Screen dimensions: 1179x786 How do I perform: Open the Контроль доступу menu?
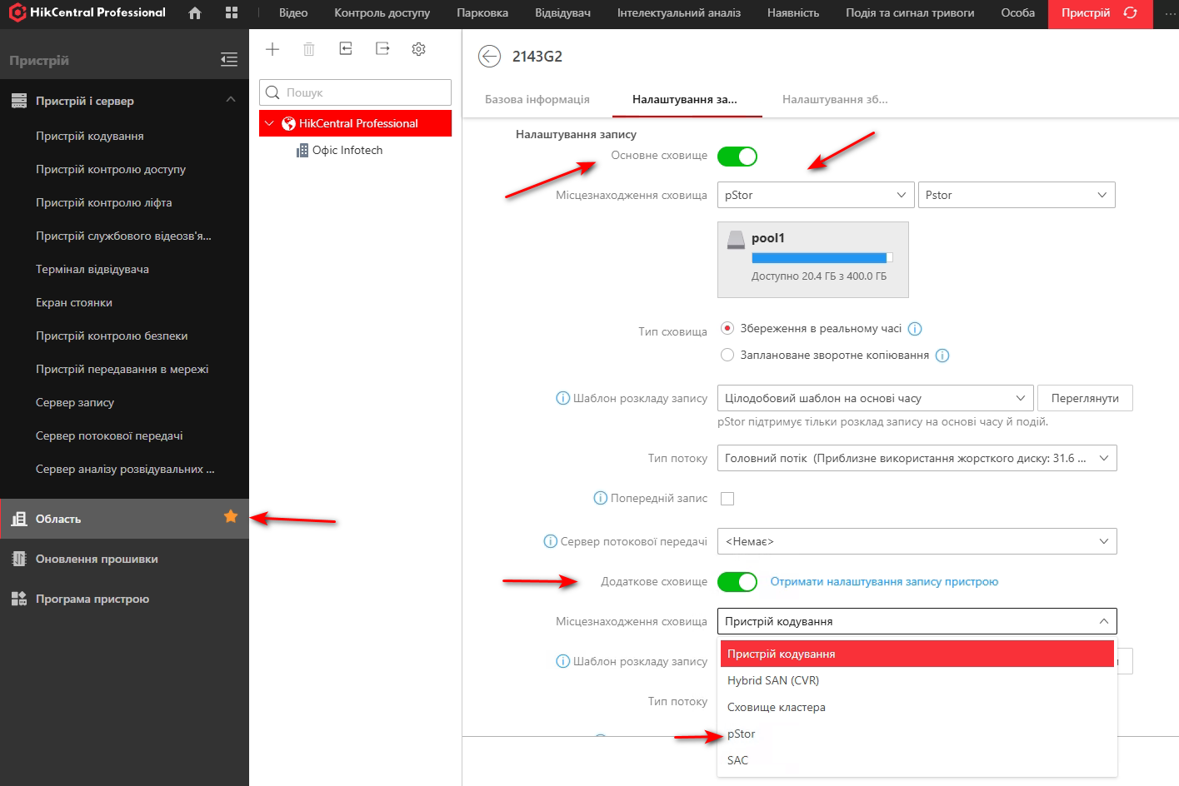pos(382,13)
